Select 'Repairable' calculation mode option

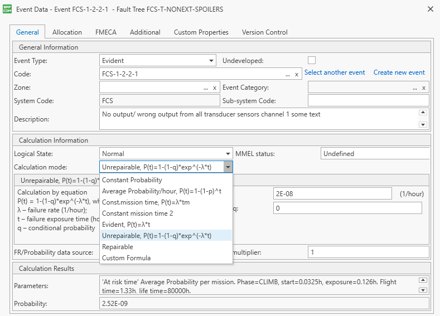click(118, 247)
